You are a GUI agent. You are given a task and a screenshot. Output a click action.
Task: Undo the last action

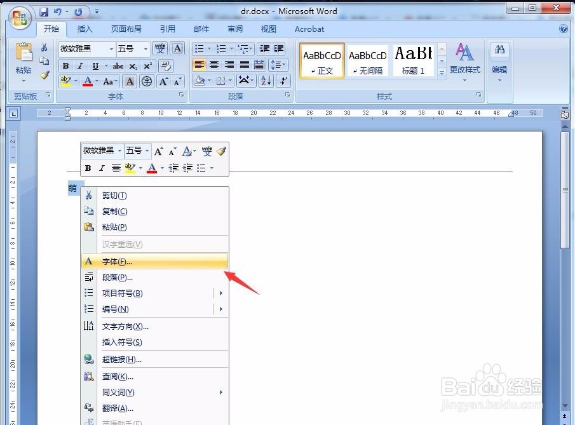[58, 12]
